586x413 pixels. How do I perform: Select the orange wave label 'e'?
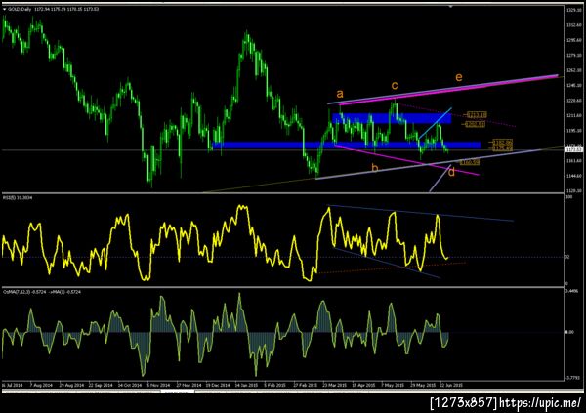[459, 77]
